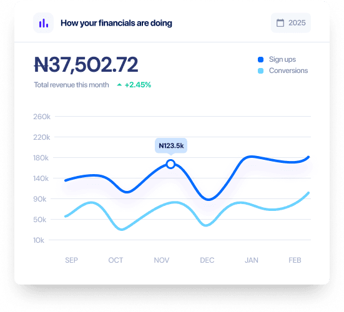
Task: Select the DEC month label
Action: [x=207, y=260]
